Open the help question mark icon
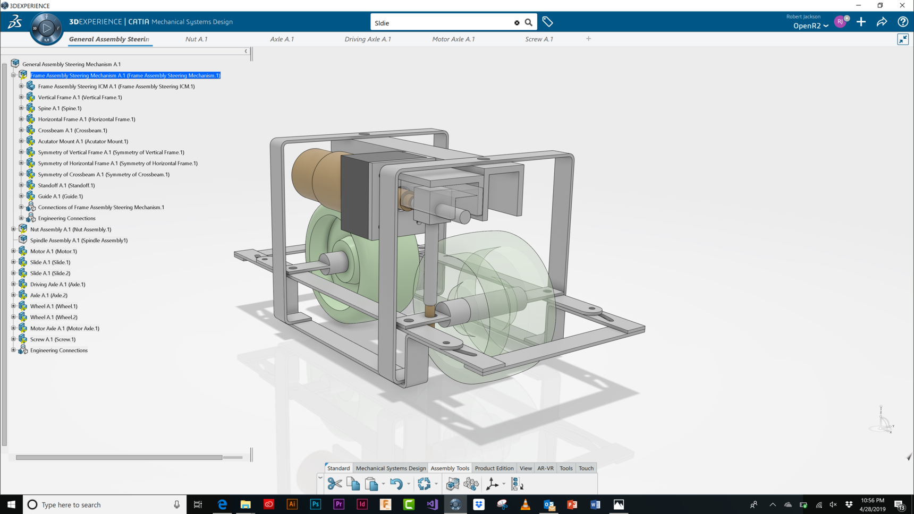 click(x=903, y=22)
